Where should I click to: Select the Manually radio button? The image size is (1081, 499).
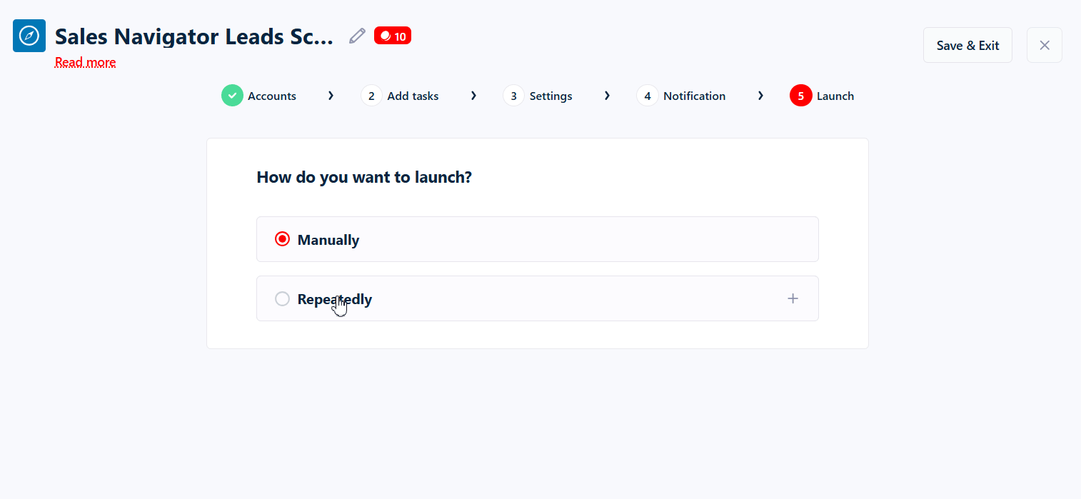(282, 239)
